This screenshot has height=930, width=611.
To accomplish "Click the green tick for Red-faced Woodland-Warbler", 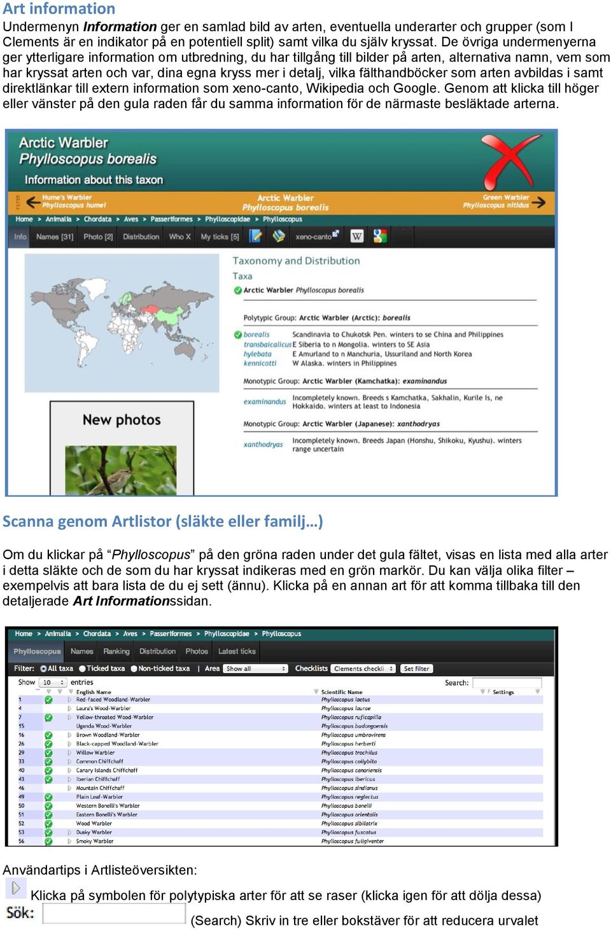I will (x=48, y=700).
